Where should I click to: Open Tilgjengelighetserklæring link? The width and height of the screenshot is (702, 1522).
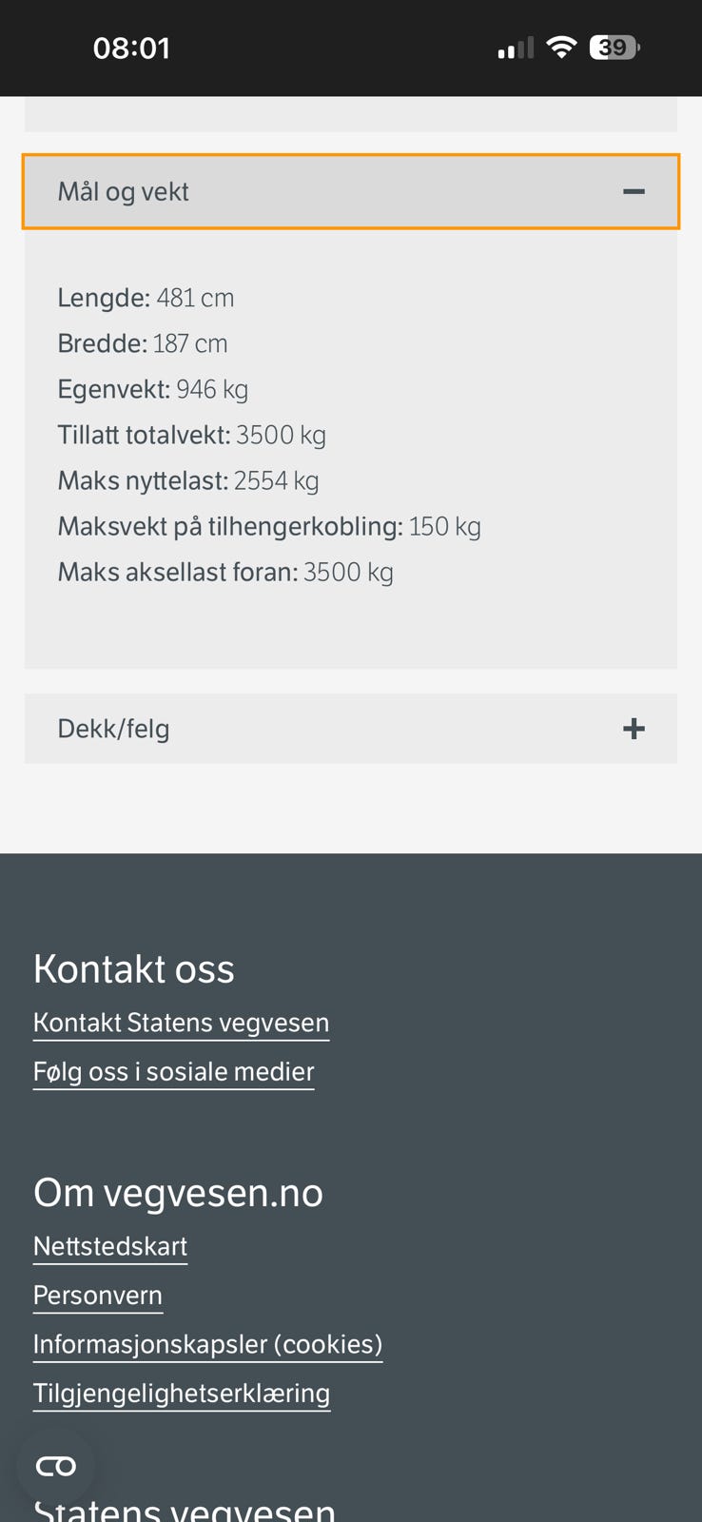coord(182,1394)
